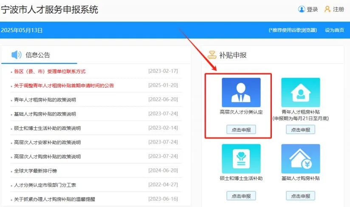350x207 pixels.
Task: Click 点击申报 under 基础人才购房补贴
Action: 300,196
